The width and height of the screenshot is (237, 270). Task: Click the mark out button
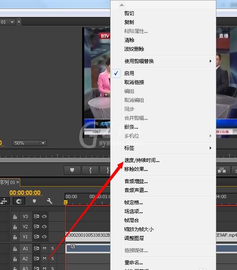point(105,170)
